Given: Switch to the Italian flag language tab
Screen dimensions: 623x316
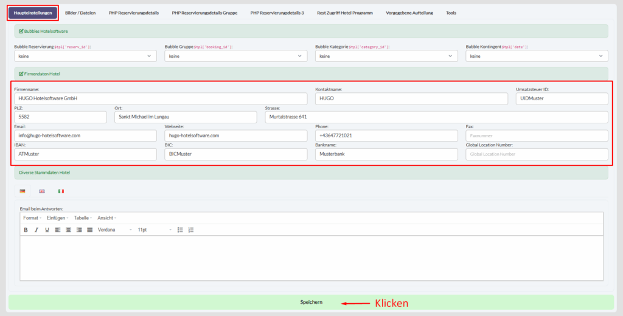Looking at the screenshot, I should 61,191.
